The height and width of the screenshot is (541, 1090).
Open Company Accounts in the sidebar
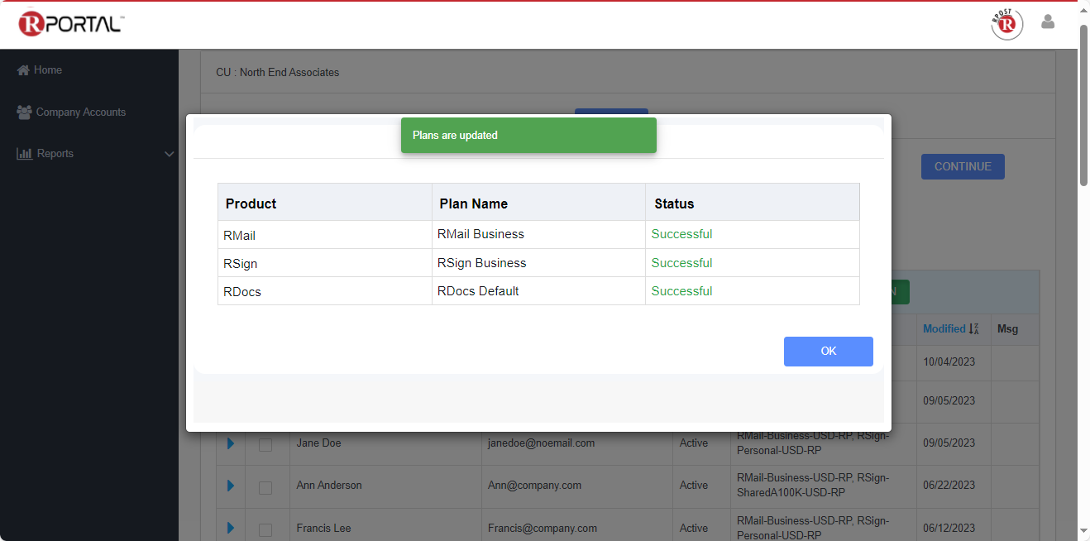point(80,113)
